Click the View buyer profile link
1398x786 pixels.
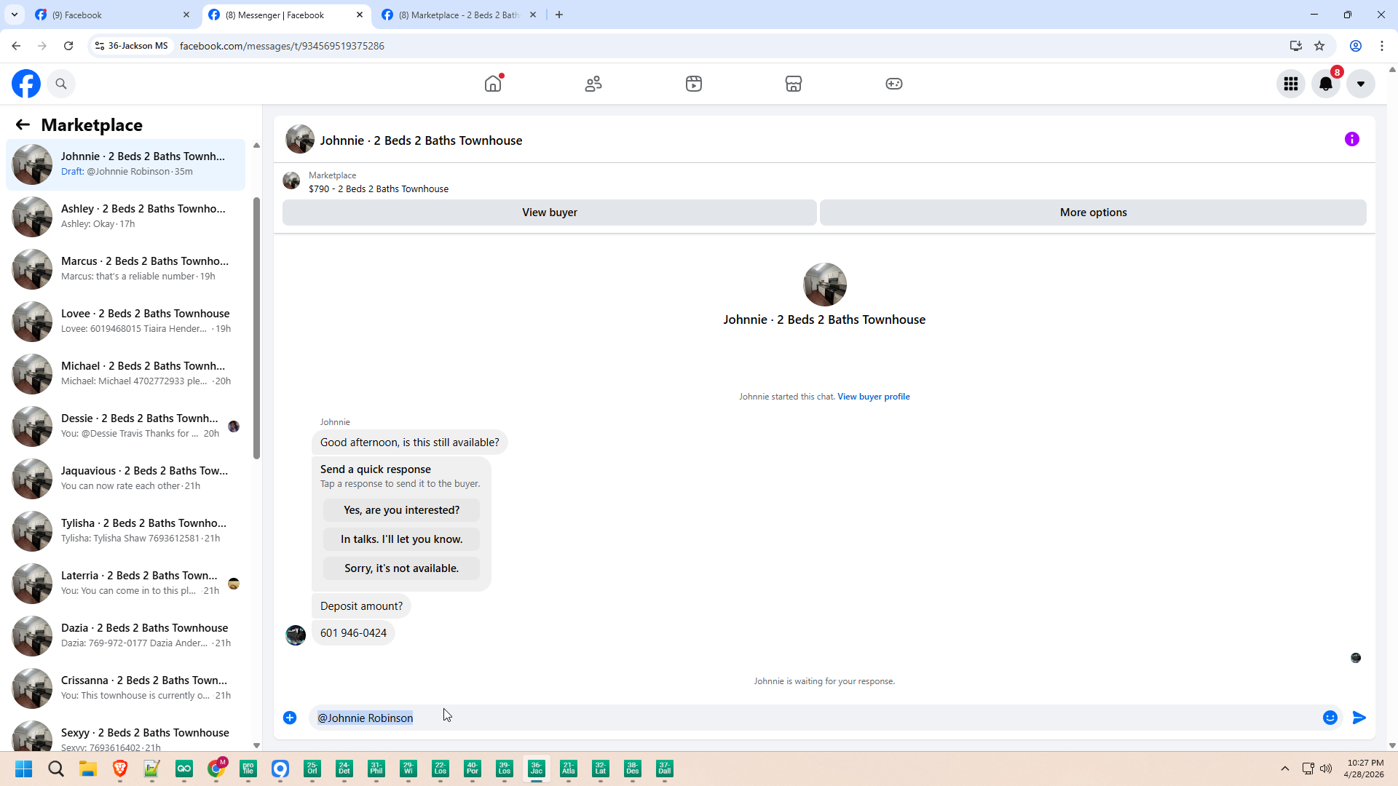[873, 397]
